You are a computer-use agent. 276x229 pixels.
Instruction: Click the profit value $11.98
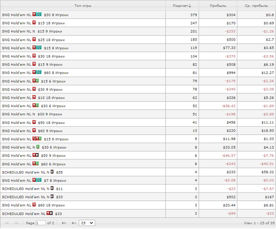click(x=229, y=139)
